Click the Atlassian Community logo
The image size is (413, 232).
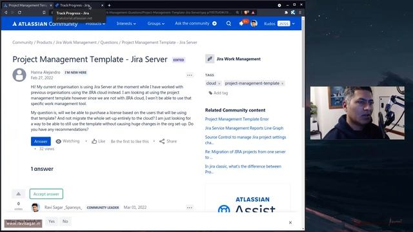[45, 24]
